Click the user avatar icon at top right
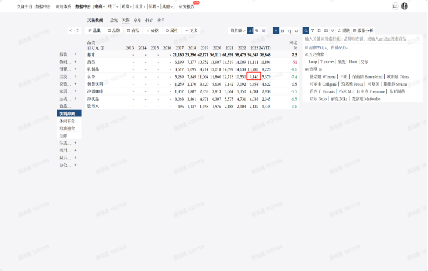 tap(404, 6)
